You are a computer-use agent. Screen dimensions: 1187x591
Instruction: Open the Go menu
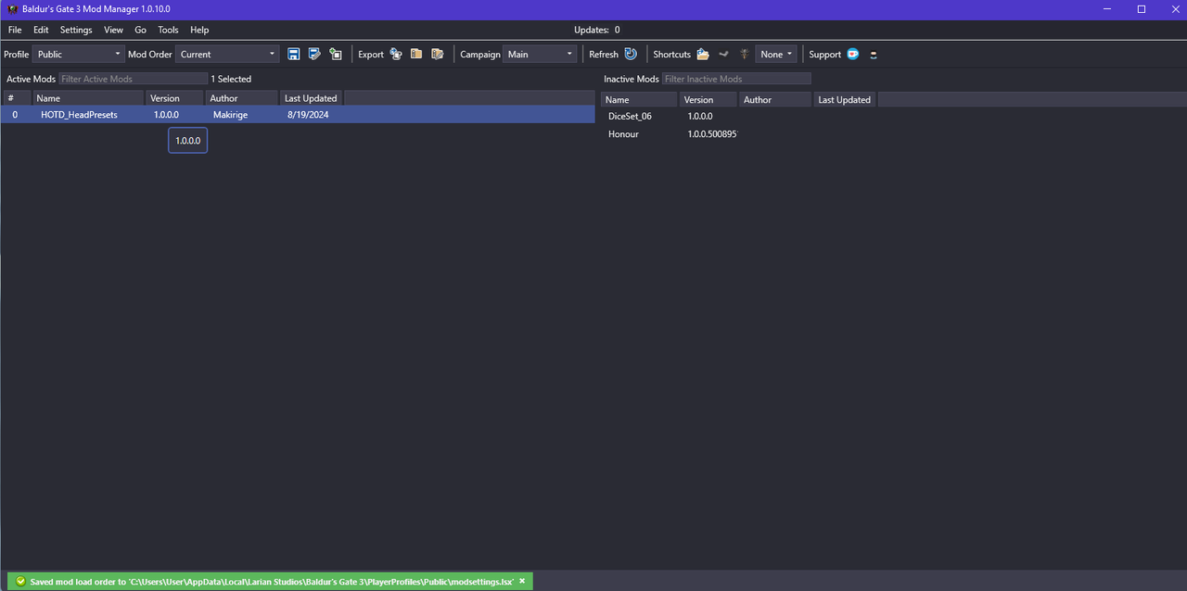(x=140, y=30)
